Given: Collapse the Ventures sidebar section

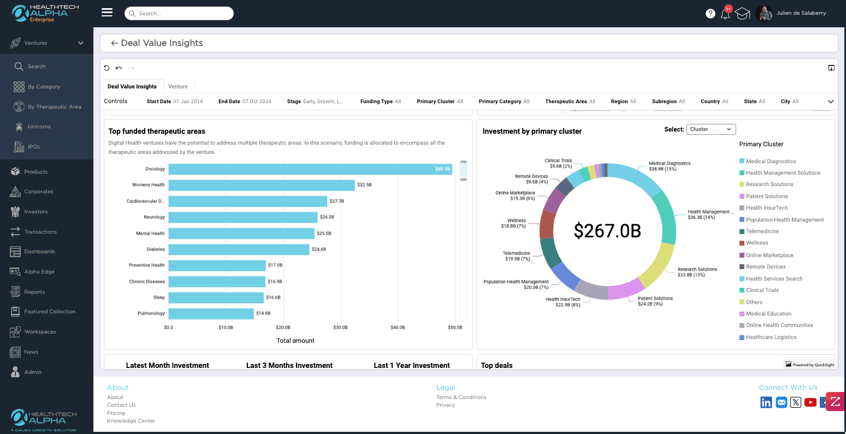Looking at the screenshot, I should click(x=81, y=43).
